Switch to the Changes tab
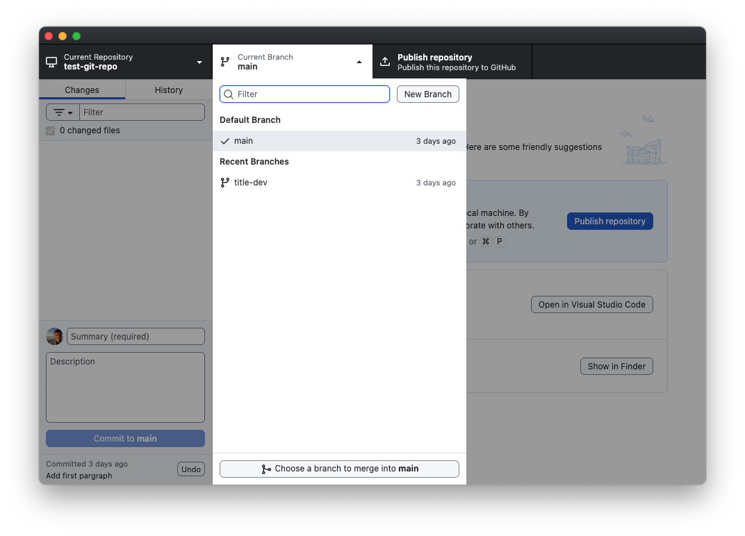The height and width of the screenshot is (536, 745). [82, 90]
